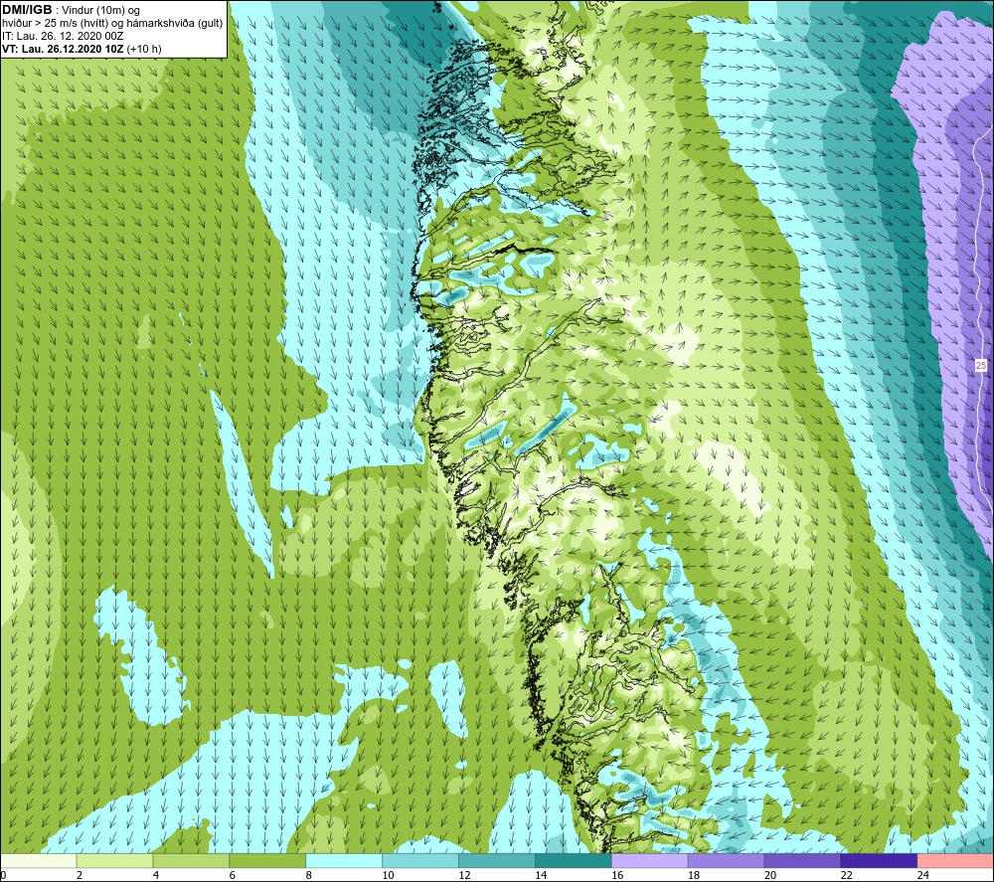Click legend scale number '2'
Screen dimensions: 994x882
pyautogui.click(x=80, y=875)
